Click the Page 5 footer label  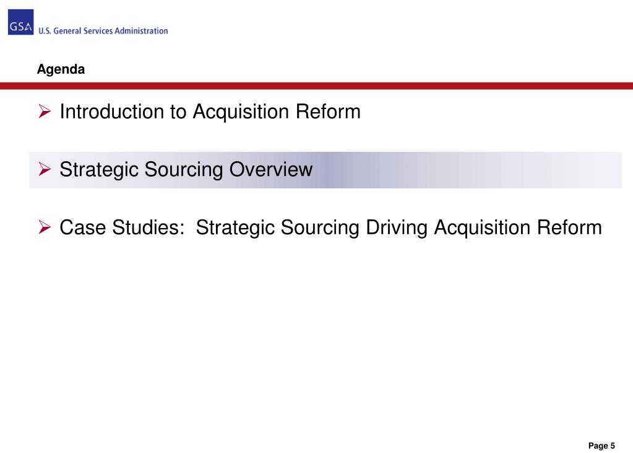click(x=601, y=446)
